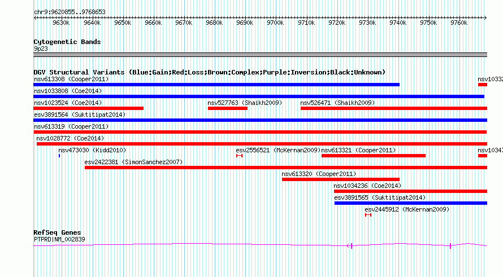Click the 9p23 cytogenetic band bar

(x=260, y=55)
